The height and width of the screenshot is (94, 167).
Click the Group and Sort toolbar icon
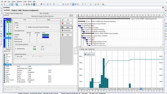tap(54, 4)
